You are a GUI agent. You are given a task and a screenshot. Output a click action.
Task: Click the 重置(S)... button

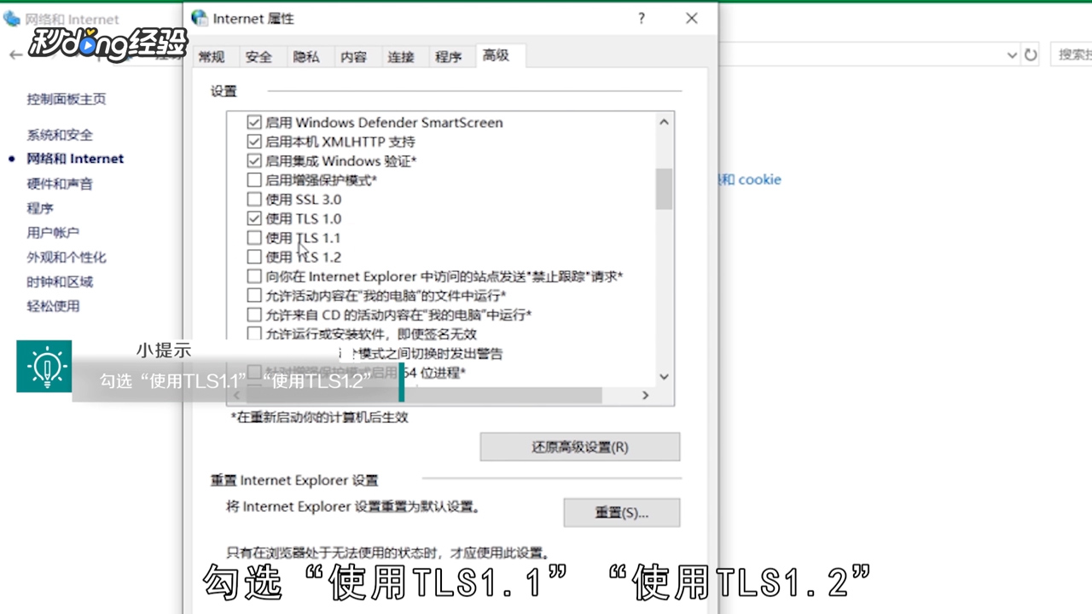click(x=622, y=513)
